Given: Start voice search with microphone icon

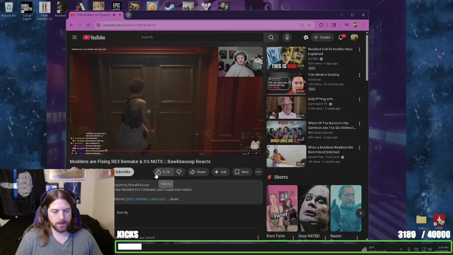Looking at the screenshot, I should [287, 37].
